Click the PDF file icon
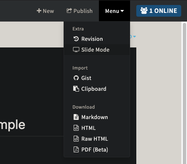Viewport: 187px width, 164px height. (x=76, y=149)
